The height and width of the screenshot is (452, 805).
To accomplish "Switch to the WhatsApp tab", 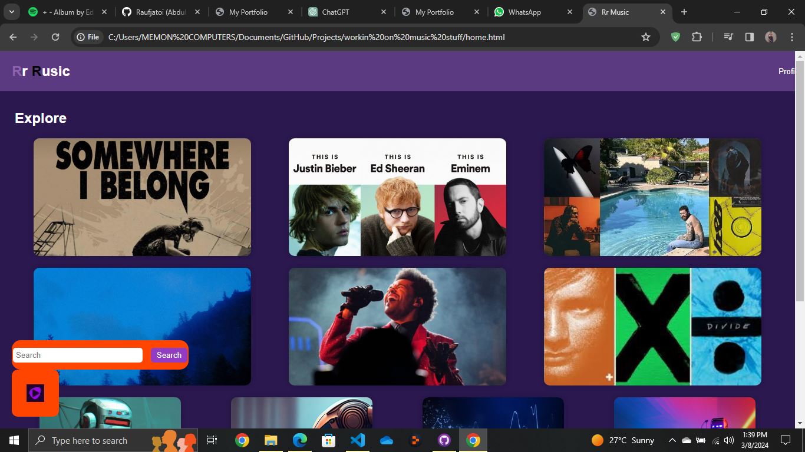I will coord(533,12).
